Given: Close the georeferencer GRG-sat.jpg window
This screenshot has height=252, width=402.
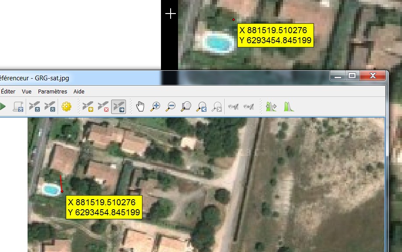Looking at the screenshot, I should click(373, 76).
